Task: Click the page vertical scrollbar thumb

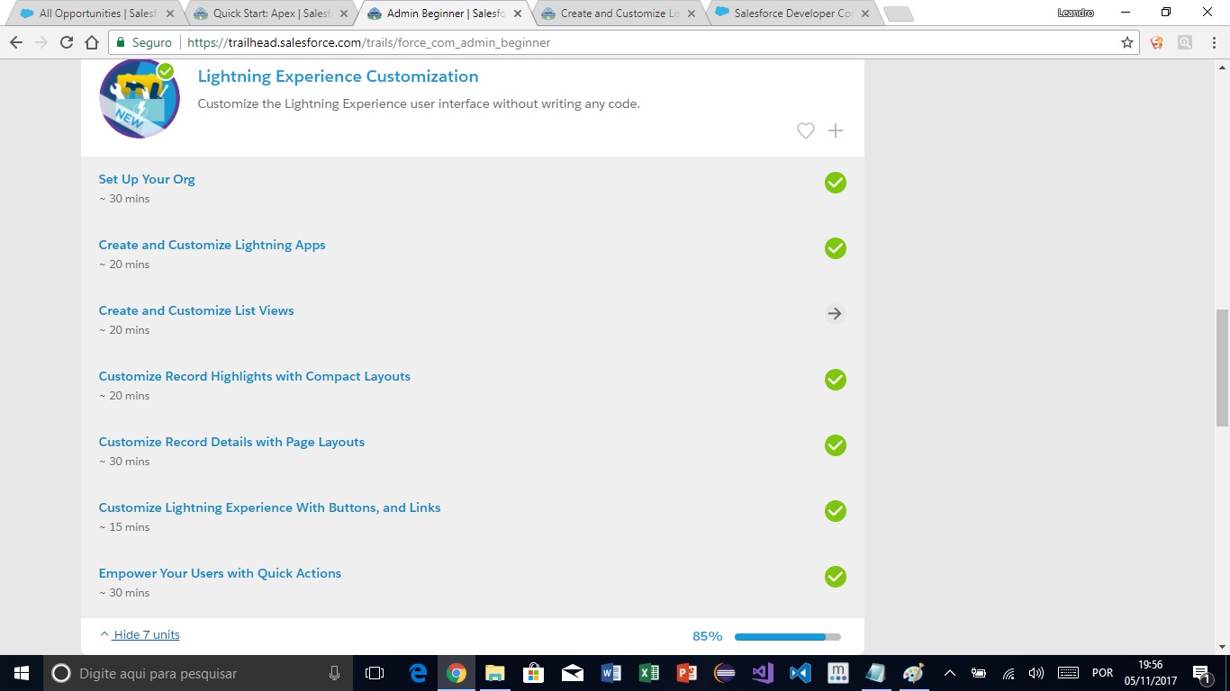Action: tap(1222, 367)
